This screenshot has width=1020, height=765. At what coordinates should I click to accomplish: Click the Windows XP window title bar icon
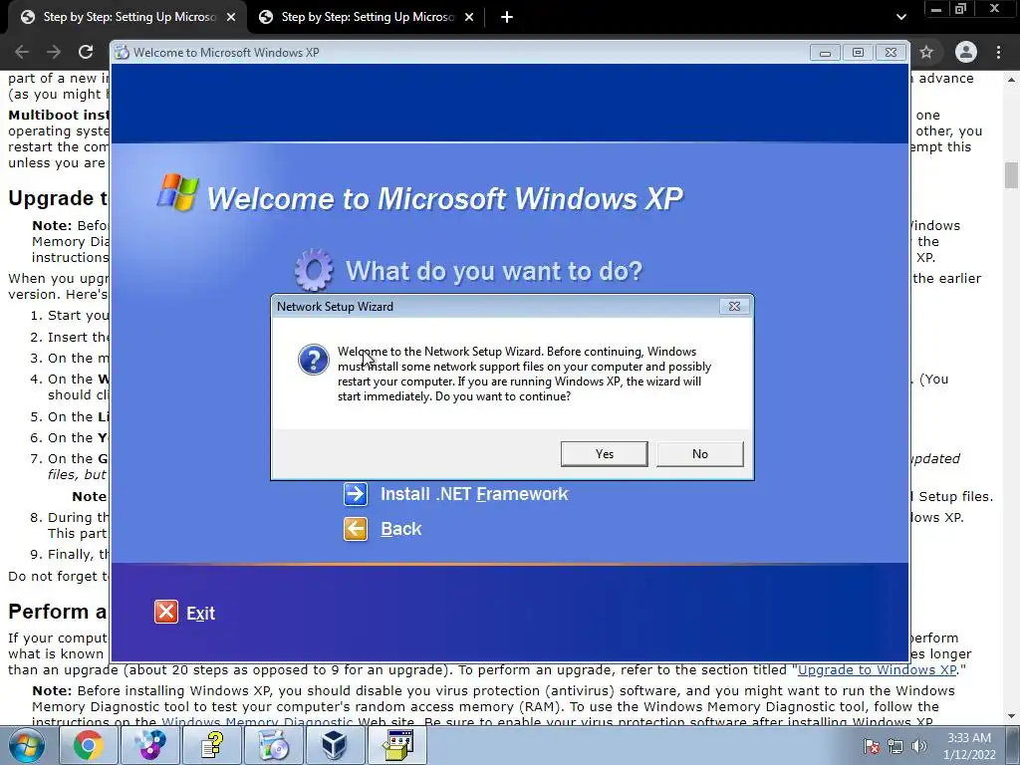pyautogui.click(x=122, y=53)
